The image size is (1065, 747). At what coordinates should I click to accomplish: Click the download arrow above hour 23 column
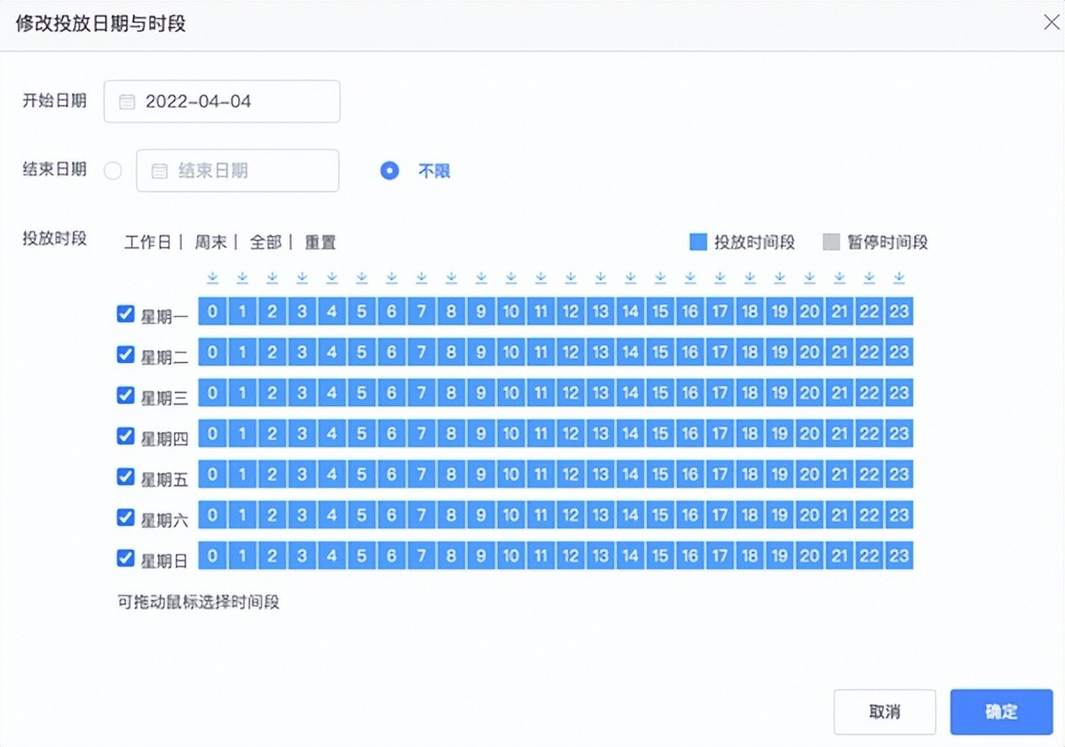pos(899,278)
